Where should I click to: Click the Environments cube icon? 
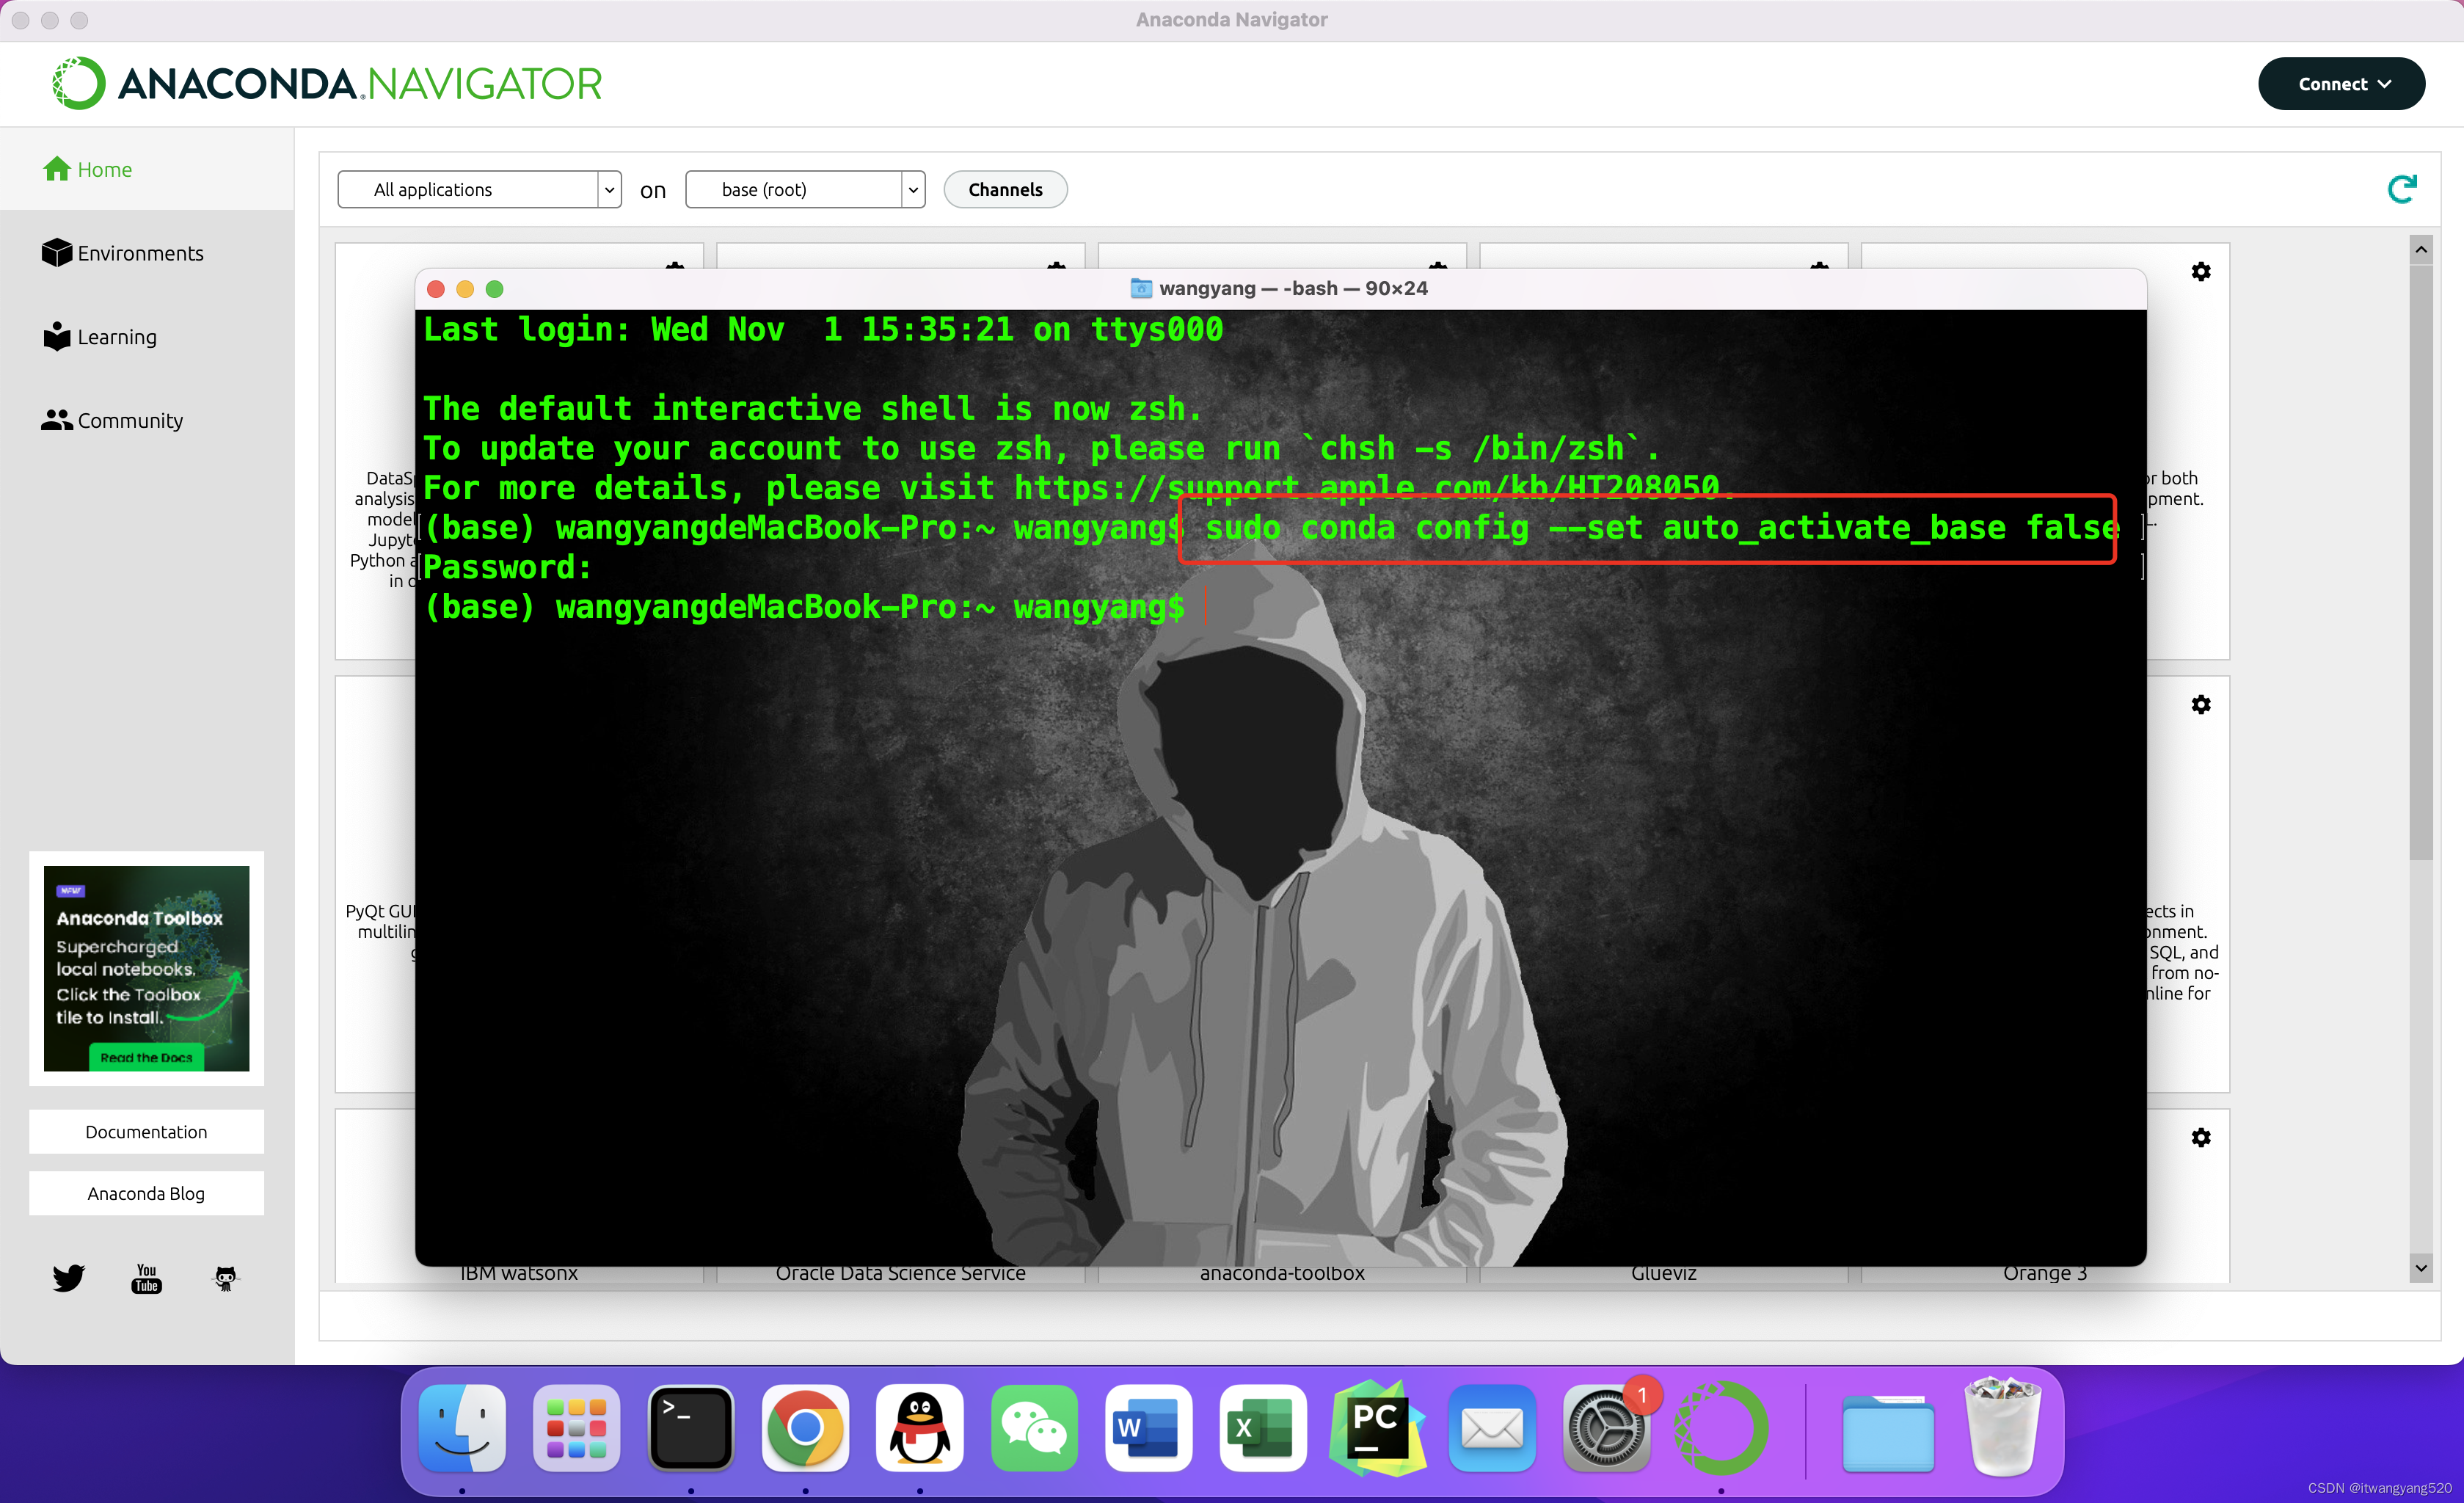click(57, 252)
